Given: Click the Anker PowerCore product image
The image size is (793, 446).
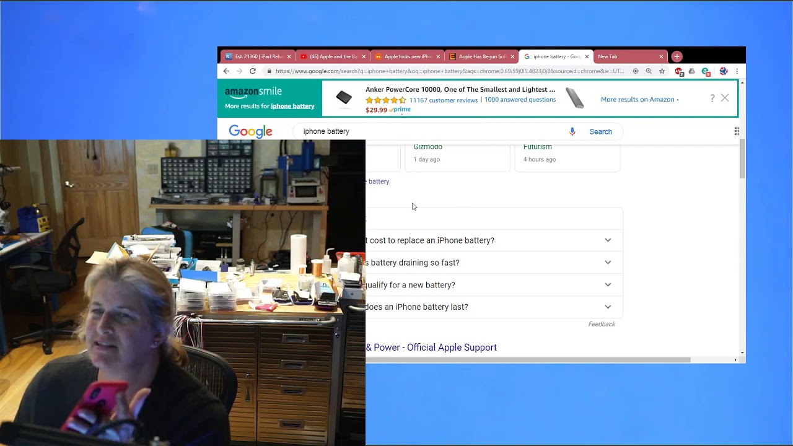Looking at the screenshot, I should click(x=344, y=98).
